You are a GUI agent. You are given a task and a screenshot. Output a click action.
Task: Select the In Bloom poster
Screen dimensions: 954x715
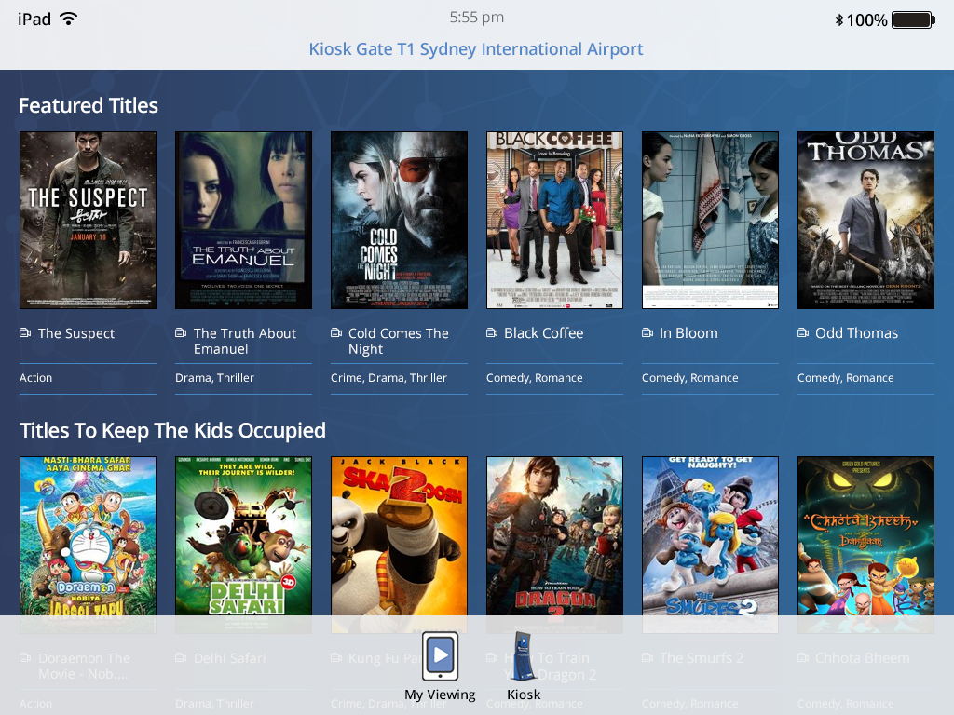click(x=711, y=220)
